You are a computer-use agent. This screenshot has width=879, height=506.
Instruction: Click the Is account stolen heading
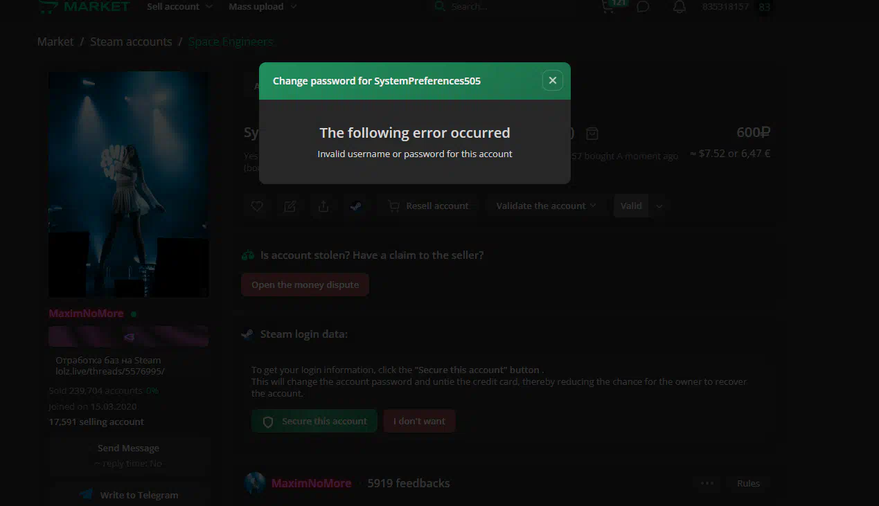coord(372,255)
